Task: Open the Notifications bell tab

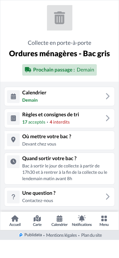Action: 82,221
